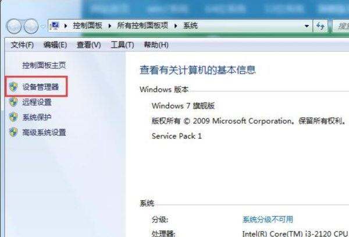Click the computer icon in address bar
The height and width of the screenshot is (237, 349).
point(55,26)
